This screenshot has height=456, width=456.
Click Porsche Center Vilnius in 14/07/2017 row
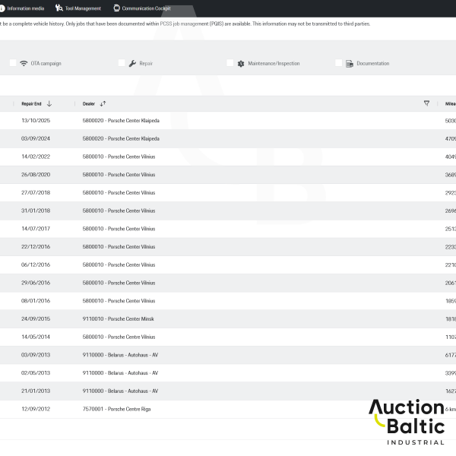coord(119,229)
